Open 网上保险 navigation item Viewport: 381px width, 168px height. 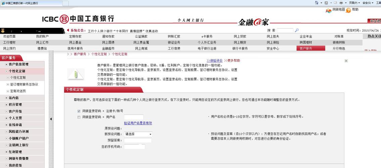tap(273, 42)
